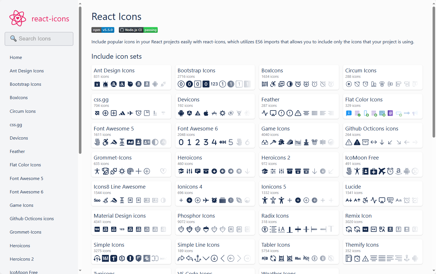Select Game Icons in the sidebar
This screenshot has width=436, height=274.
click(x=21, y=205)
